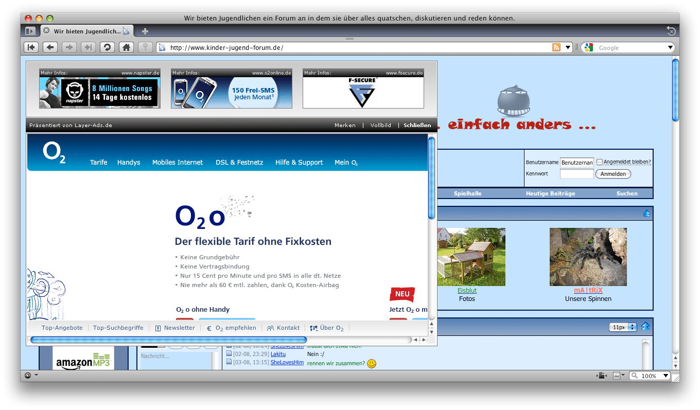This screenshot has width=700, height=410.
Task: Enable 'Angemeldet bleiben?' checkbox
Action: [x=600, y=162]
